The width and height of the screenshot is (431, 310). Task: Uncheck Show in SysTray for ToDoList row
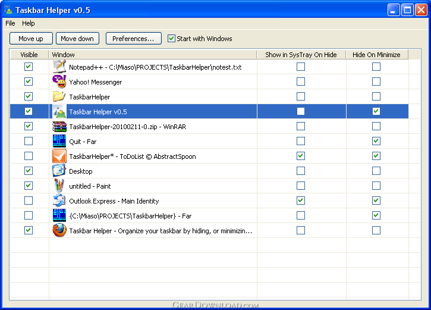pos(301,156)
